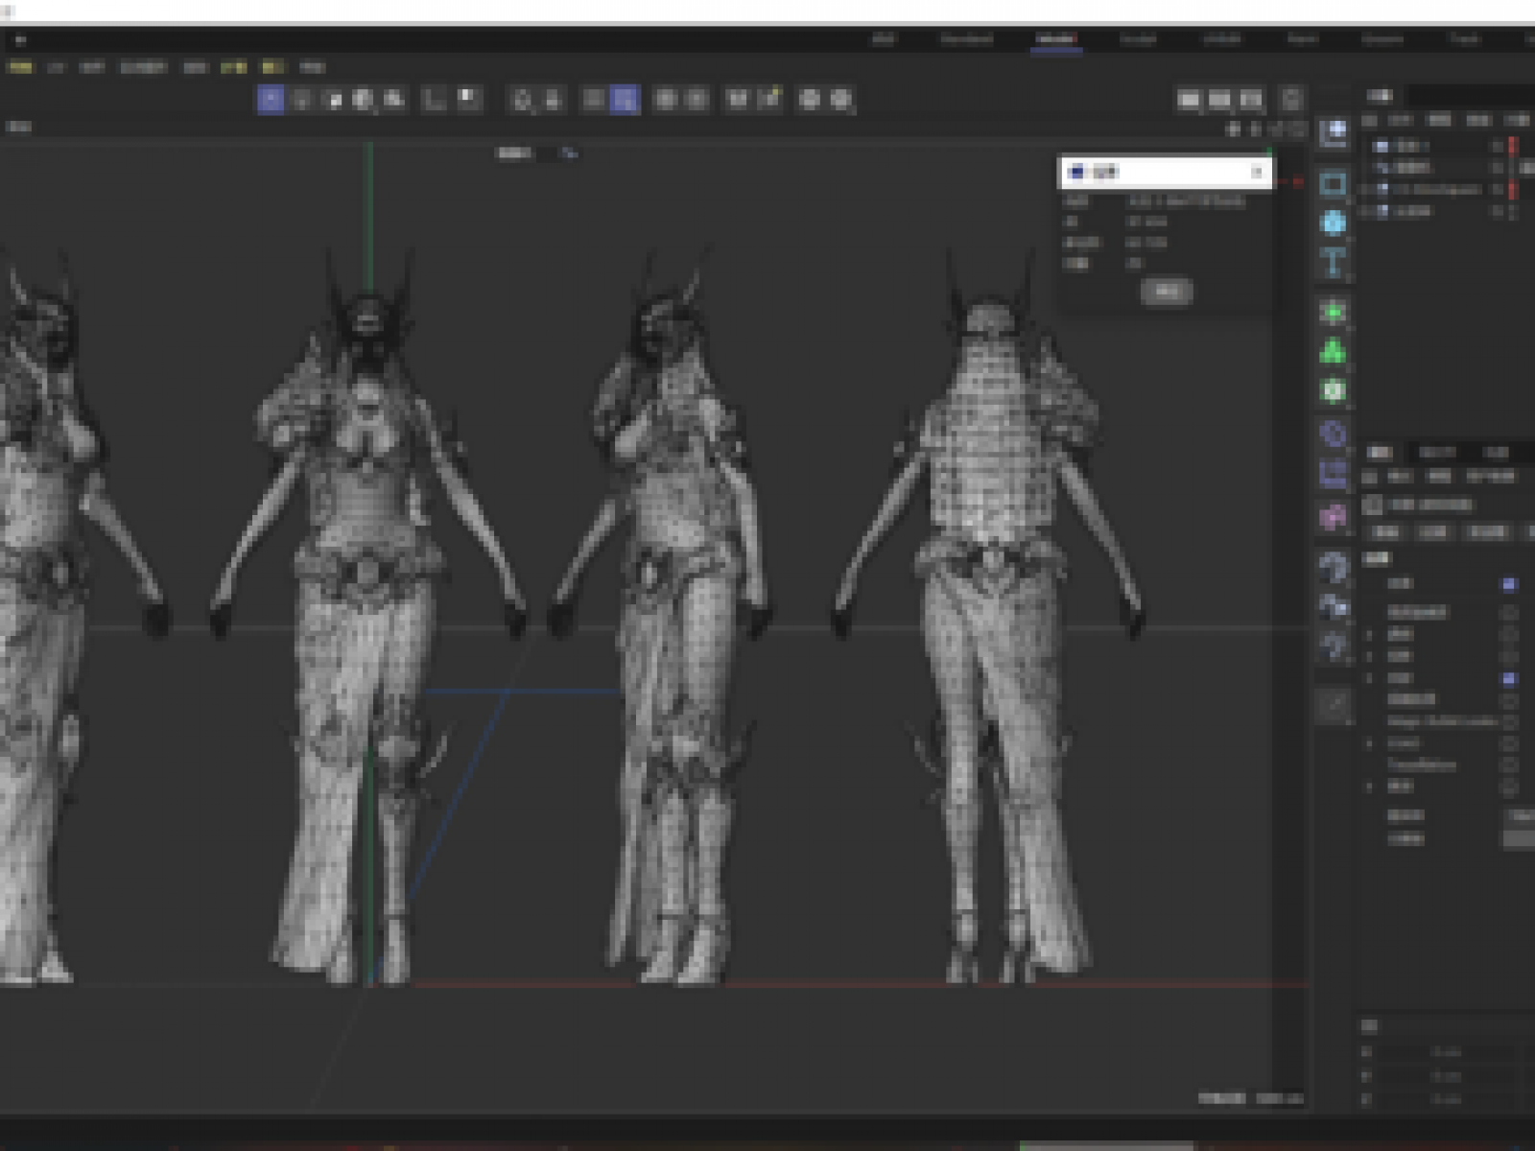
Task: Click the purple Field object icon
Action: tap(1333, 474)
